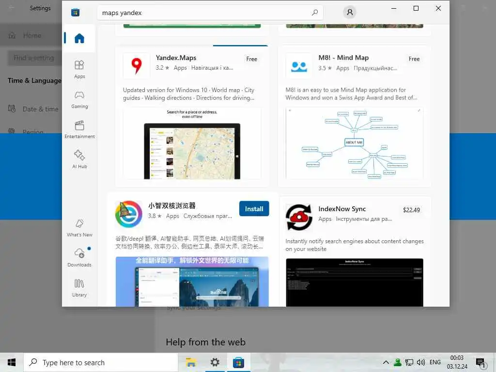Viewport: 496px width, 372px height.
Task: Click 'Instantly notify search engines' description
Action: coord(354,245)
